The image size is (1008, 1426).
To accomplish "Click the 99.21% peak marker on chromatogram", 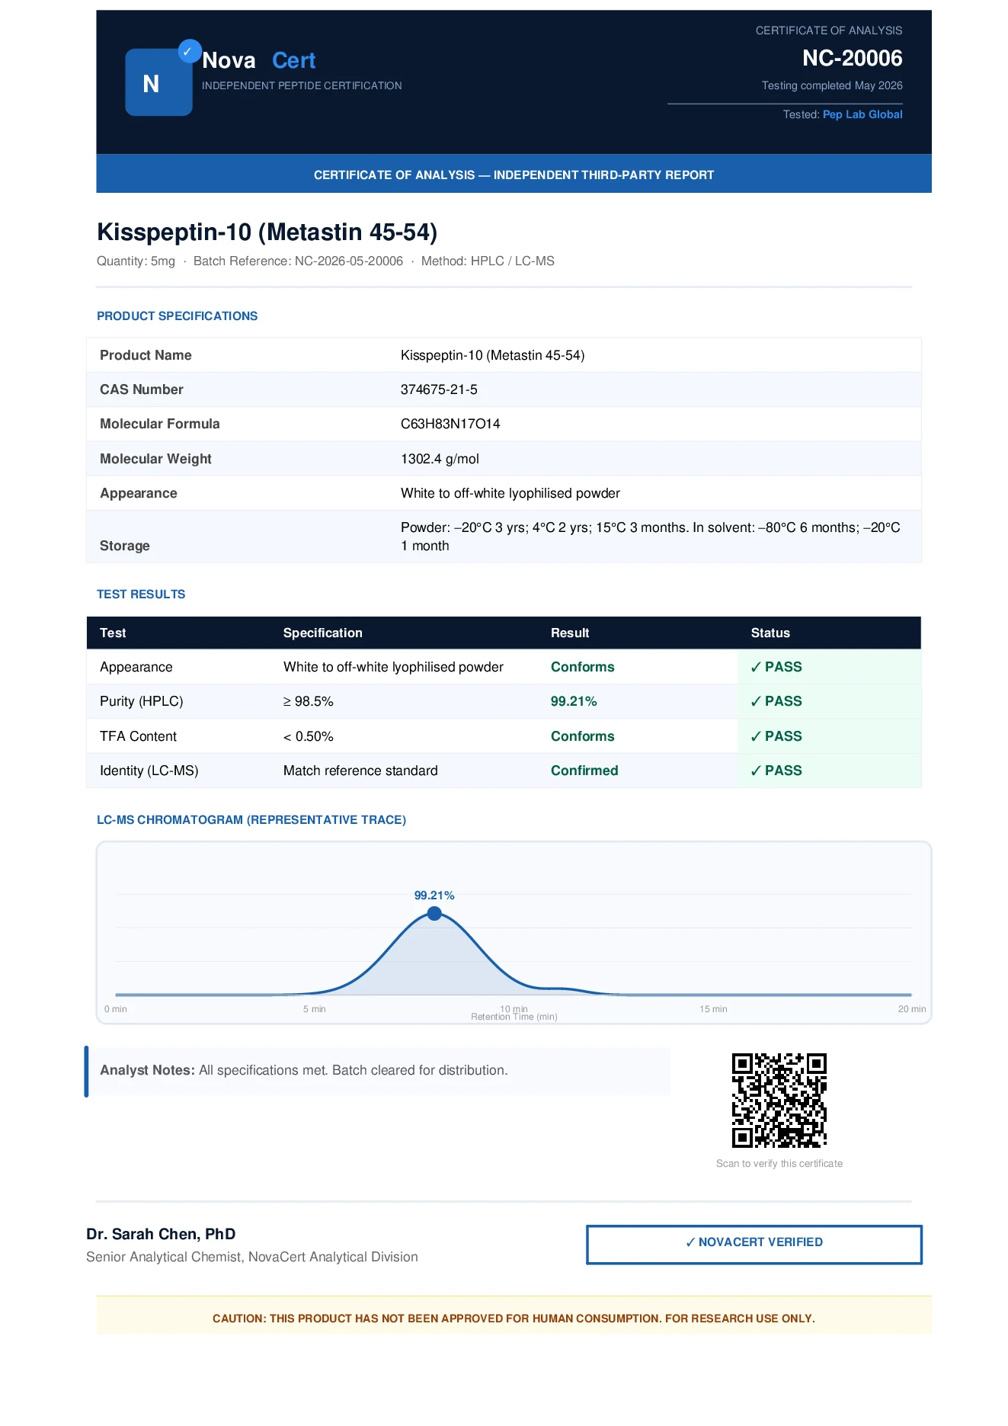I will point(434,913).
